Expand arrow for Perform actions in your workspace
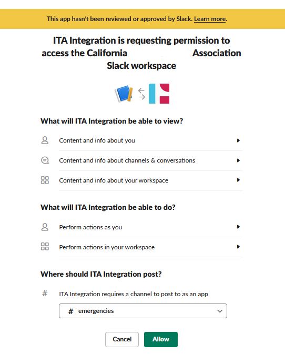Viewport: 285px width, 354px height. 238,247
